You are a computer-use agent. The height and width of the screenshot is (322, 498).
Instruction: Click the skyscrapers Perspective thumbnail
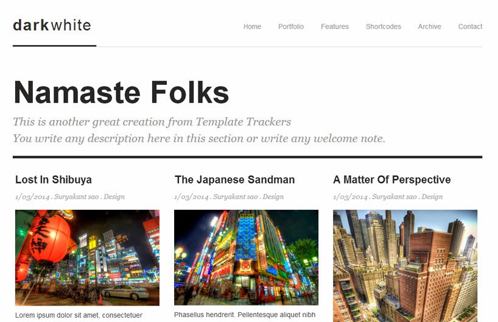coord(405,266)
